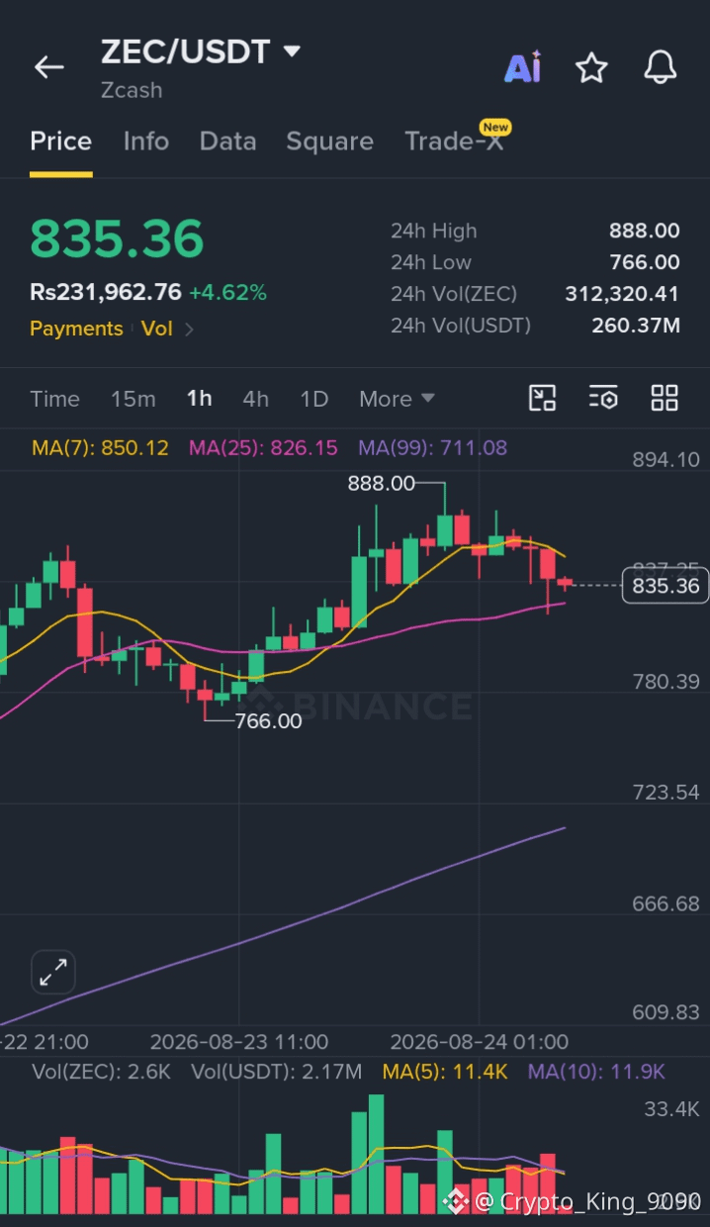Tap the Vol(ZEC): 2.6K label

(101, 1072)
